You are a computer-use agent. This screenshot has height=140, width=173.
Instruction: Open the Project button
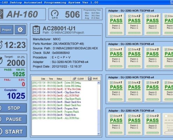pyautogui.click(x=6, y=30)
